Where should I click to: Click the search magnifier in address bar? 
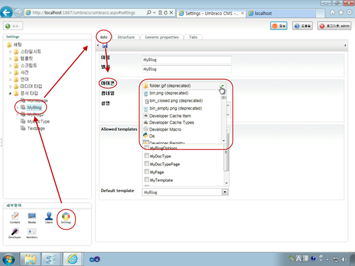[x=148, y=13]
